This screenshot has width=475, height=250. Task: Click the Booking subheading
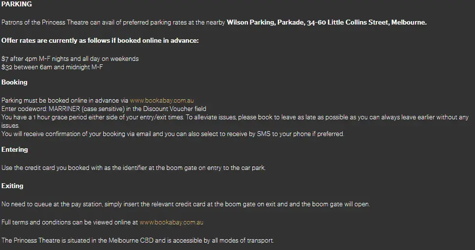coord(14,83)
